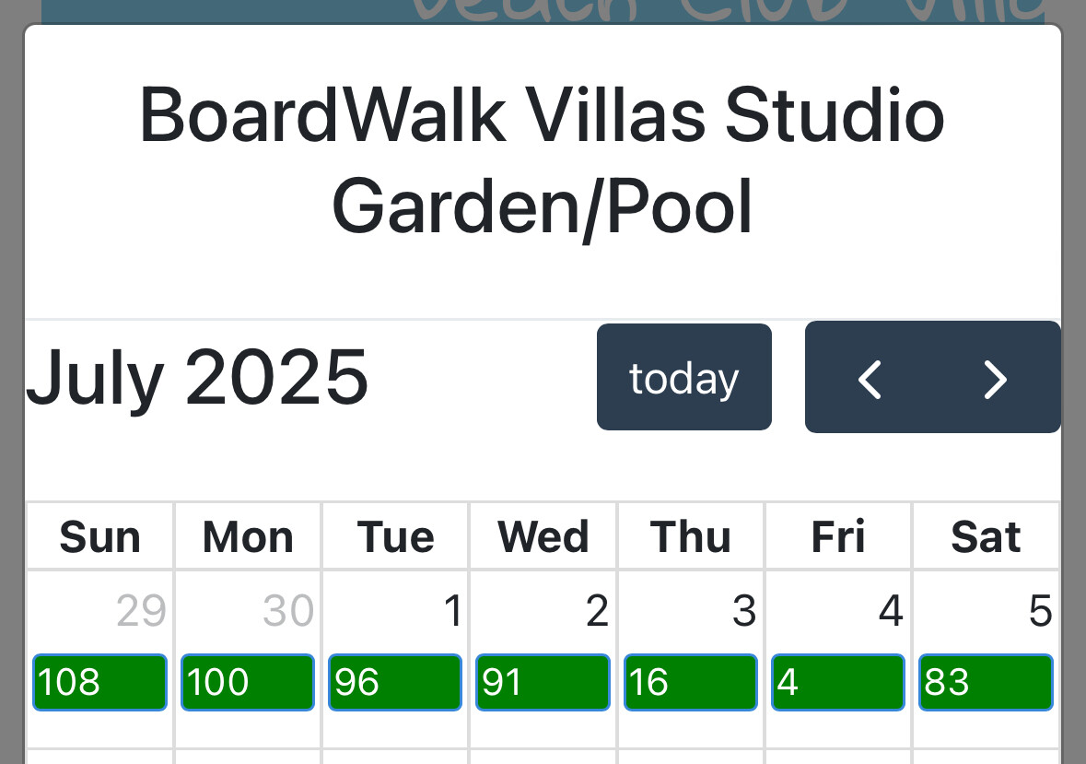Click the Sat column header
Viewport: 1086px width, 764px height.
pyautogui.click(x=986, y=537)
